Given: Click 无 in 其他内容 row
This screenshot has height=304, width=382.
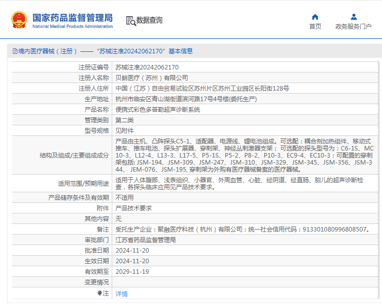Looking at the screenshot, I should click(x=118, y=219).
